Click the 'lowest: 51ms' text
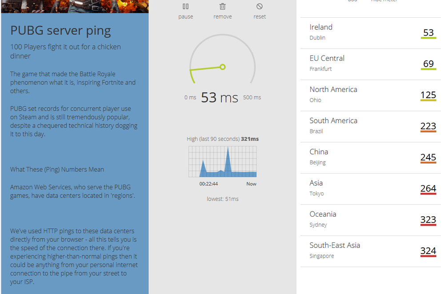The height and width of the screenshot is (294, 444). tap(223, 199)
